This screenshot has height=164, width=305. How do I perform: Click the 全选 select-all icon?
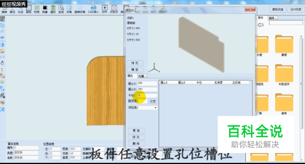coord(61,9)
